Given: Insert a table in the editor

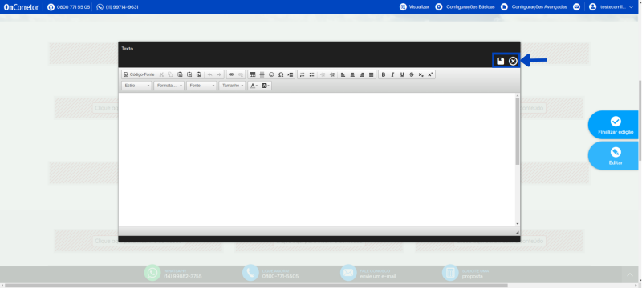Looking at the screenshot, I should click(x=253, y=74).
